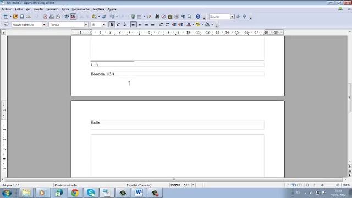
Task: Toggle justified alignment
Action: click(x=153, y=24)
